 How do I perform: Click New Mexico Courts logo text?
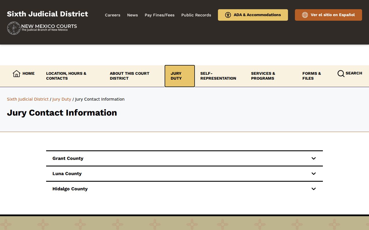pos(49,27)
